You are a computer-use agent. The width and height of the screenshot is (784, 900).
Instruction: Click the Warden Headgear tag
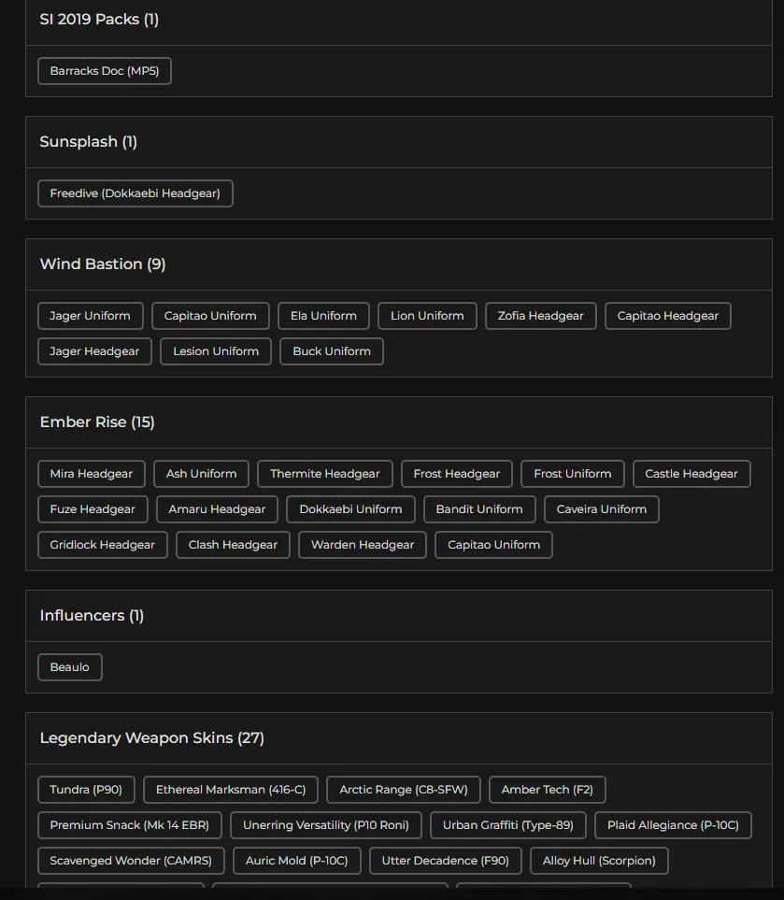363,545
